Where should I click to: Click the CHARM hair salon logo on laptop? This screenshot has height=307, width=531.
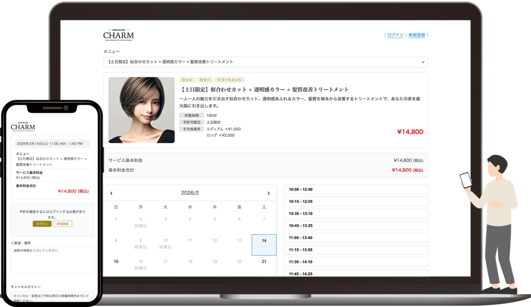click(x=118, y=35)
